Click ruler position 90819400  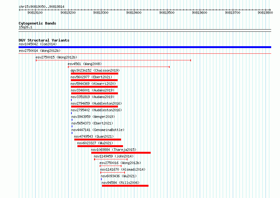(x=134, y=13)
